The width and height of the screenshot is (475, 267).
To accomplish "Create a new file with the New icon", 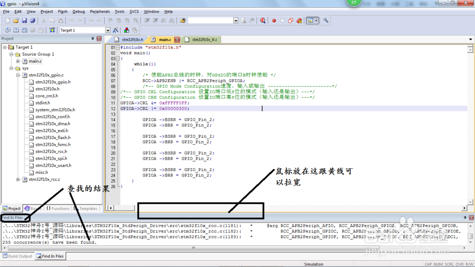I will point(8,20).
